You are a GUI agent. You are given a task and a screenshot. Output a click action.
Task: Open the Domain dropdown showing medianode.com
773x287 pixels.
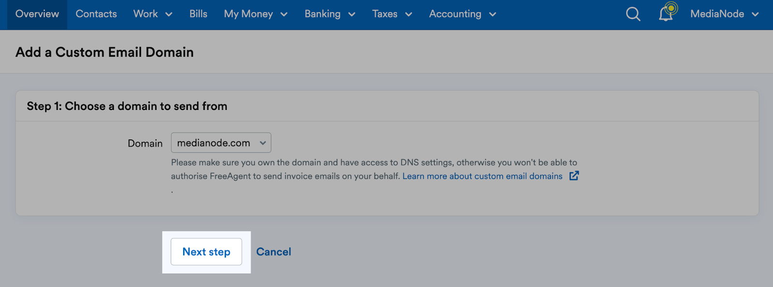221,143
